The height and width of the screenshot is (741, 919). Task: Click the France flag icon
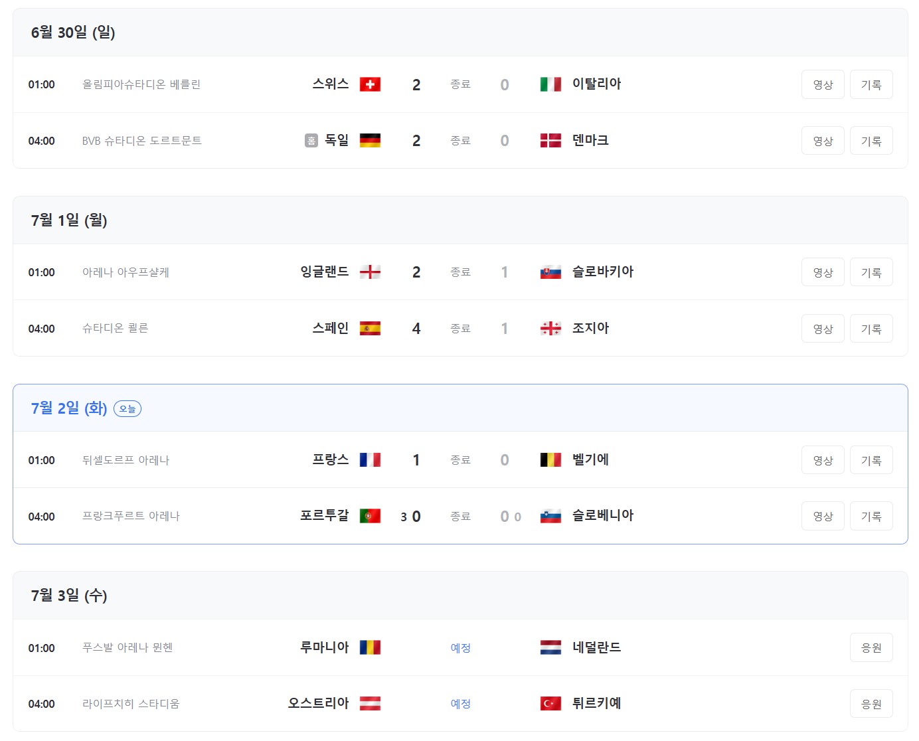coord(371,459)
